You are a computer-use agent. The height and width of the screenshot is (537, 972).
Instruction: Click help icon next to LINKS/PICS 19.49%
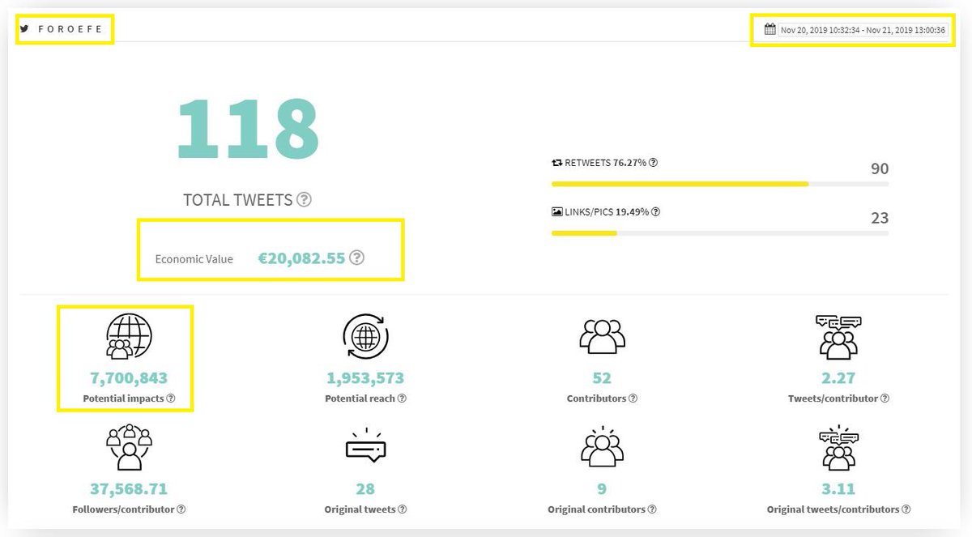click(655, 212)
